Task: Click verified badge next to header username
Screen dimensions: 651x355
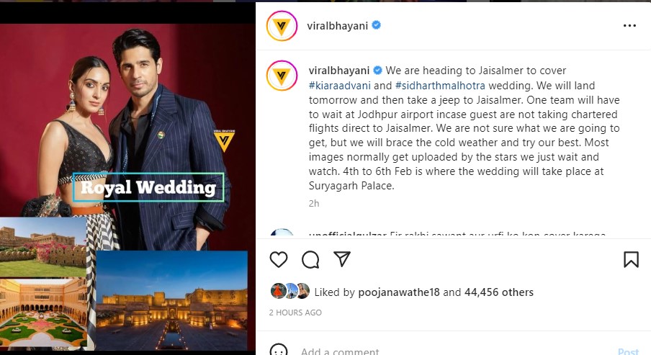Action: tap(376, 25)
